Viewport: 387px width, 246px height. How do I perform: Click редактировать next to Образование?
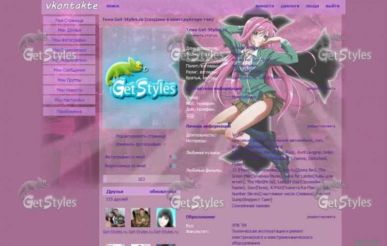pos(321,217)
